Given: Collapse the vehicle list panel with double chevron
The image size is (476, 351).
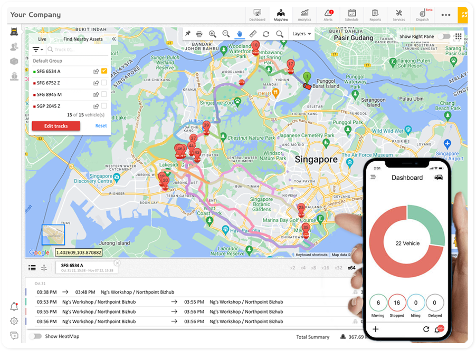Looking at the screenshot, I should tap(114, 39).
